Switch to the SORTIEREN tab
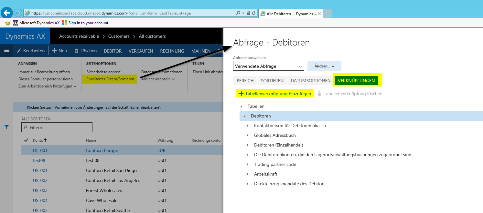 [272, 81]
